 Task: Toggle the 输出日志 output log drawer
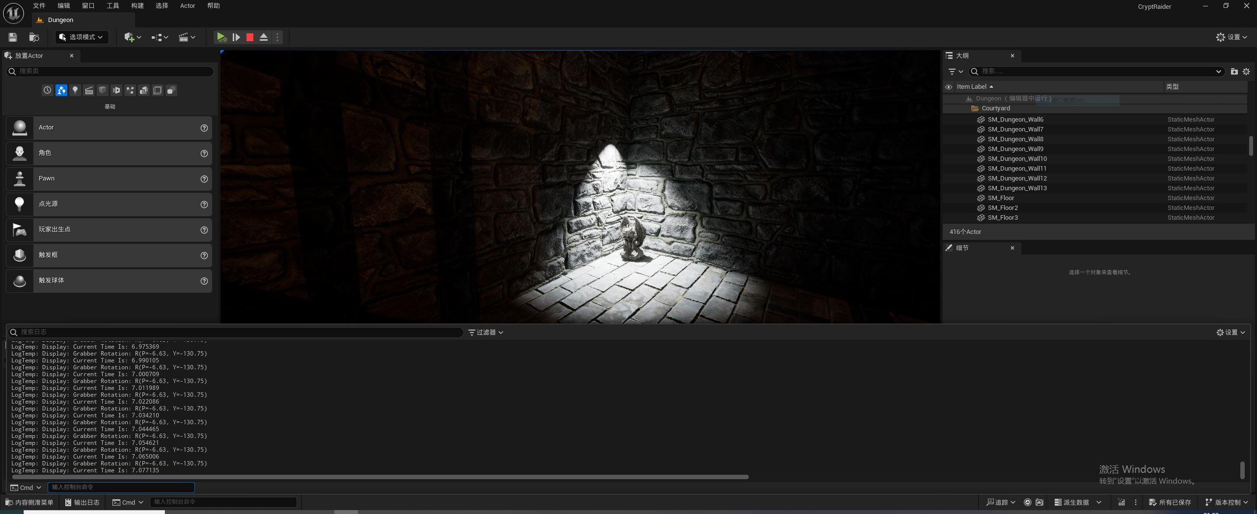(82, 502)
